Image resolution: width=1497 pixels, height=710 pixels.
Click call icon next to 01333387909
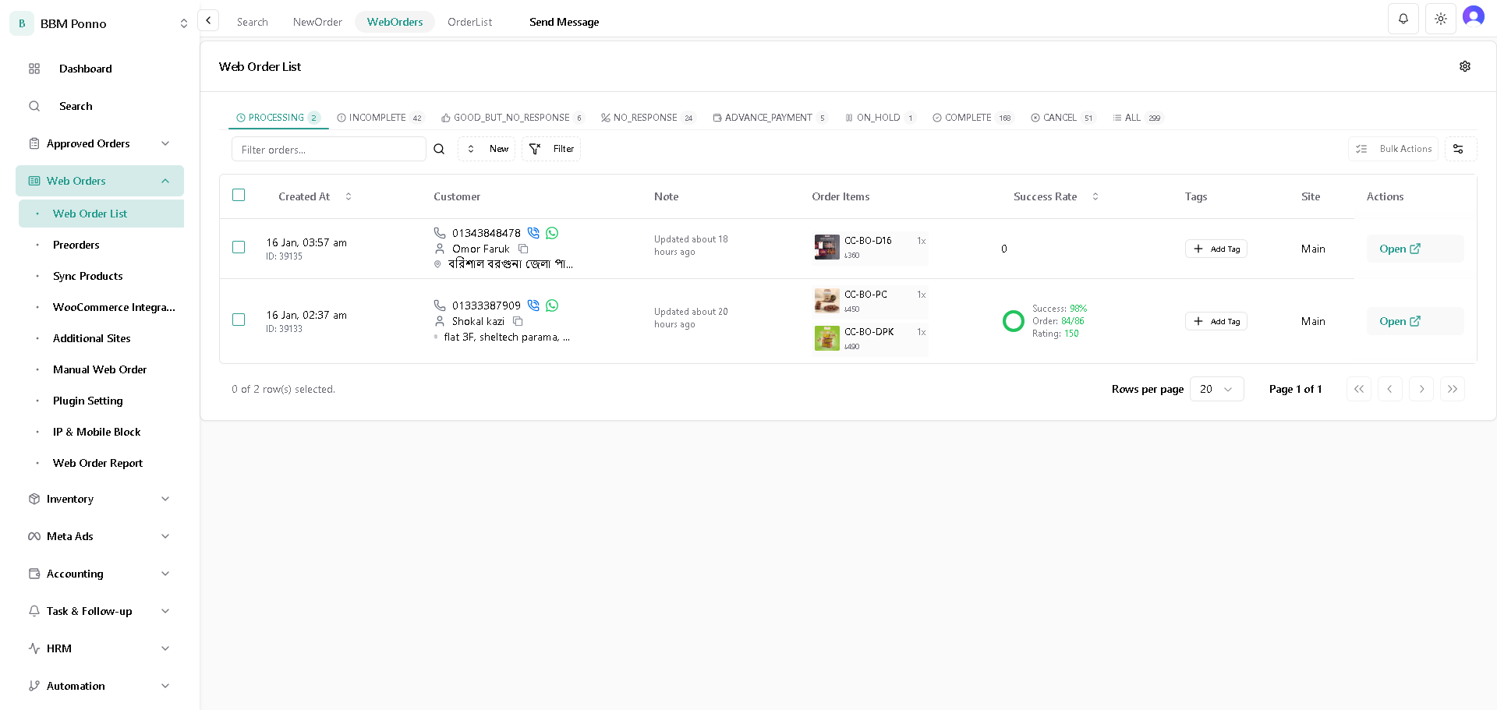[533, 306]
